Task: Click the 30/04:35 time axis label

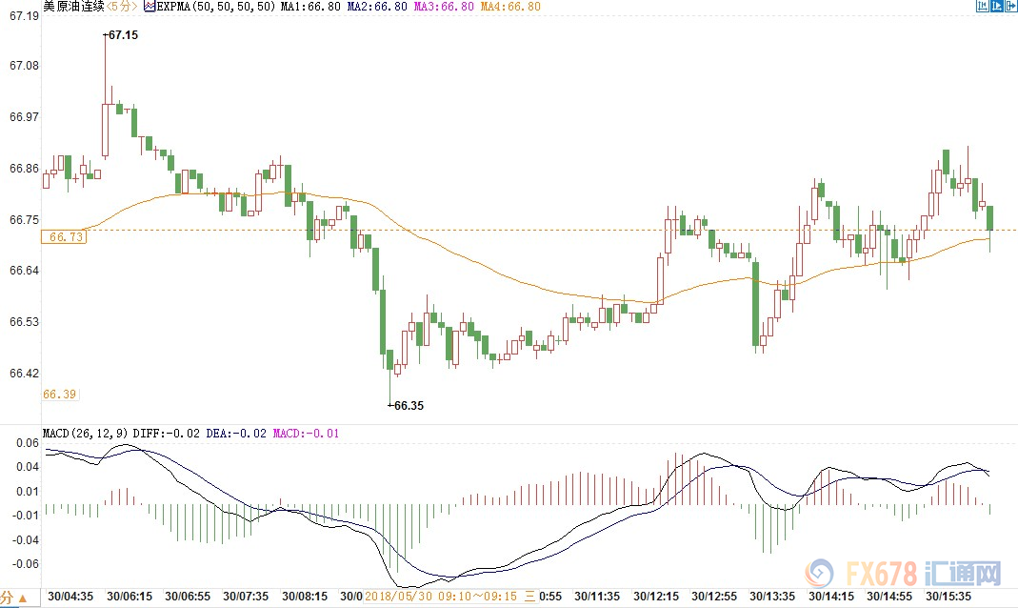Action: pyautogui.click(x=70, y=597)
